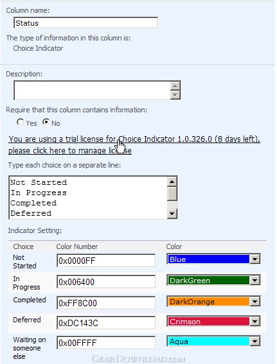Focus the Description text area
The width and height of the screenshot is (277, 364).
[x=93, y=91]
